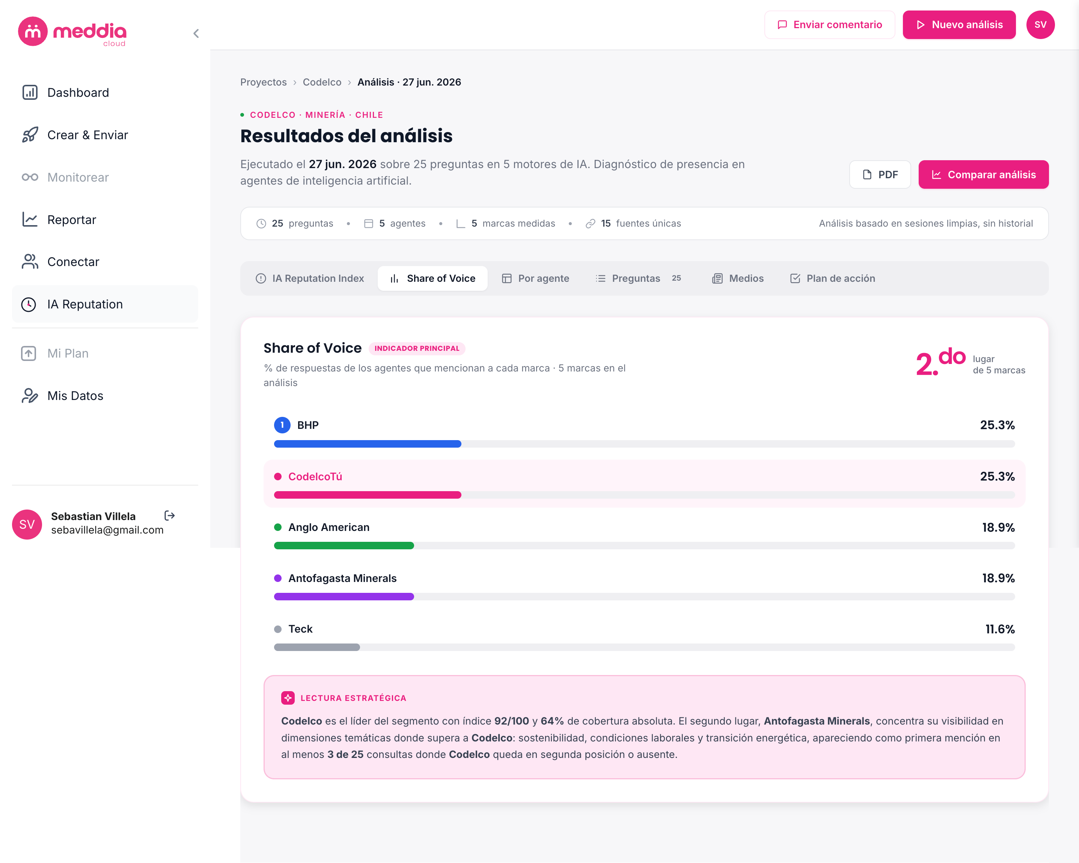
Task: Open the Plan de acción tab
Action: (832, 278)
